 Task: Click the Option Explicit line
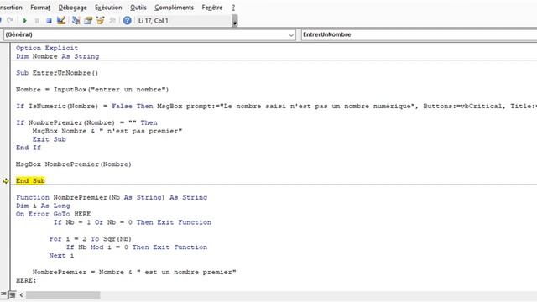point(47,48)
